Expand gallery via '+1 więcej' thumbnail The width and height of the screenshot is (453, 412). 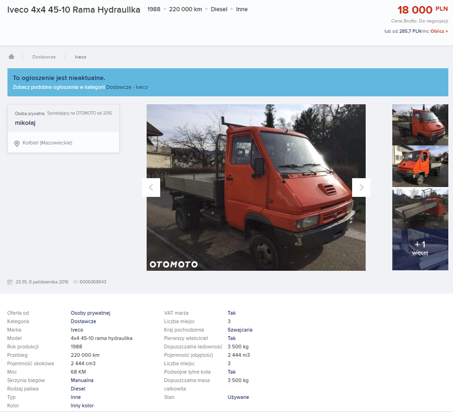pyautogui.click(x=420, y=249)
